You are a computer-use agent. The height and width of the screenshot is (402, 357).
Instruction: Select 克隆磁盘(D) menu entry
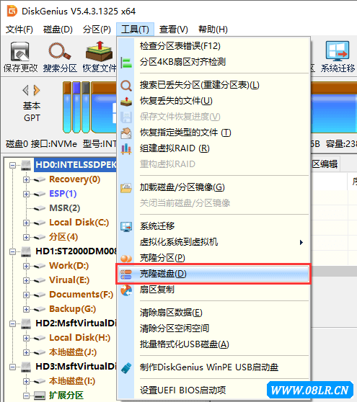coord(213,274)
